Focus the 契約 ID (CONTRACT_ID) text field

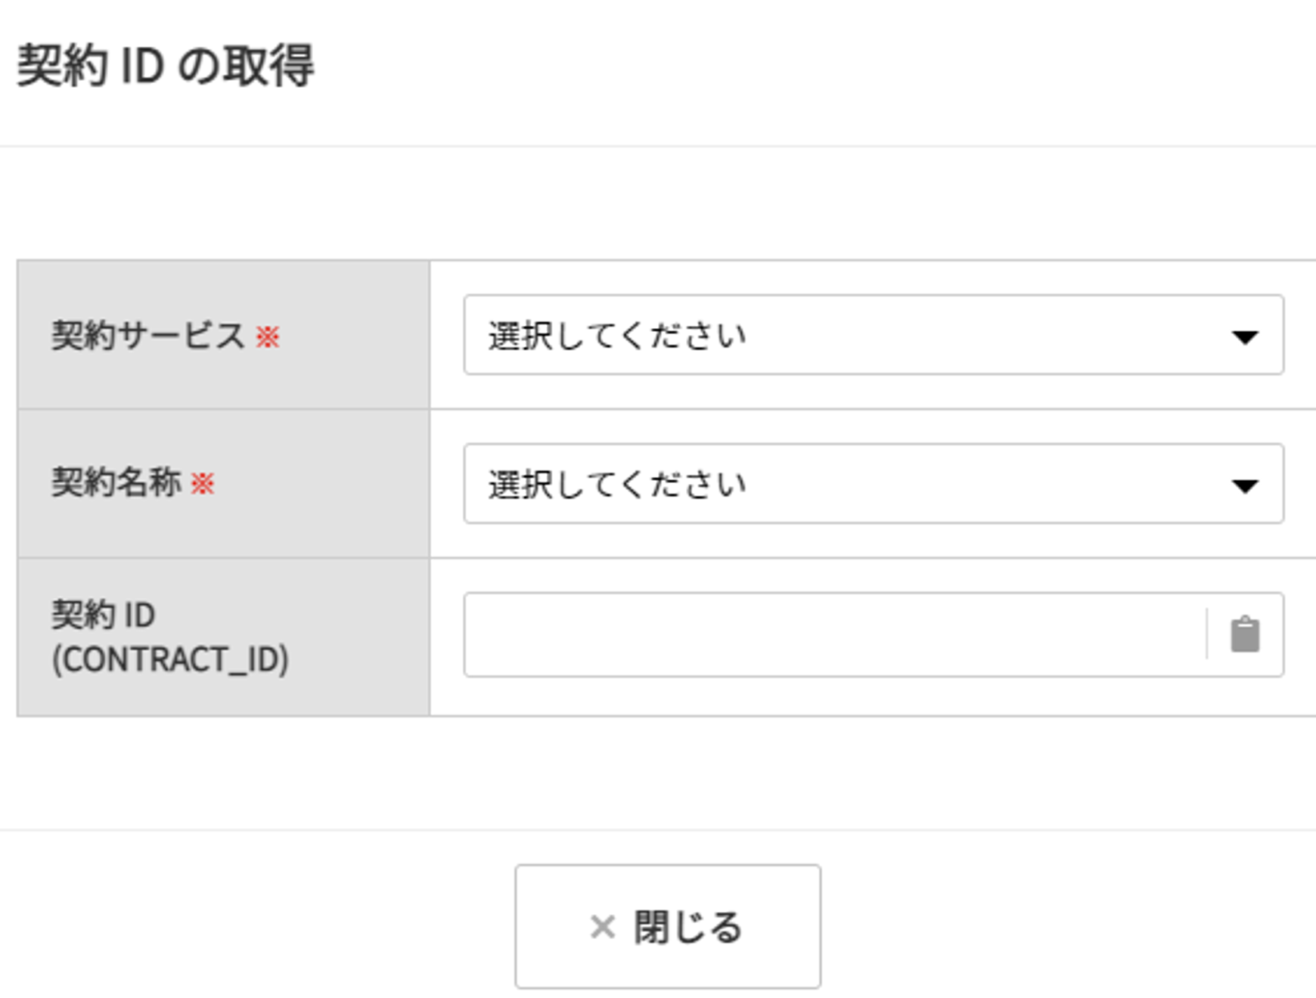[x=835, y=634]
